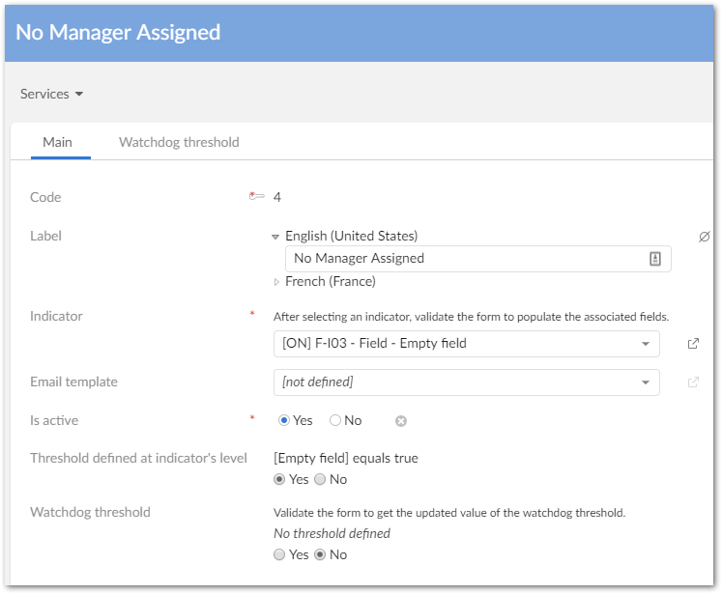This screenshot has width=722, height=594.
Task: Collapse the English (United States) label section
Action: tap(277, 236)
